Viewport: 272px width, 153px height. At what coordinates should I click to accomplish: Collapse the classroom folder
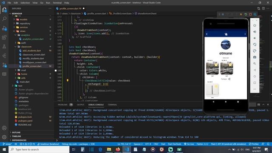pyautogui.click(x=15, y=47)
